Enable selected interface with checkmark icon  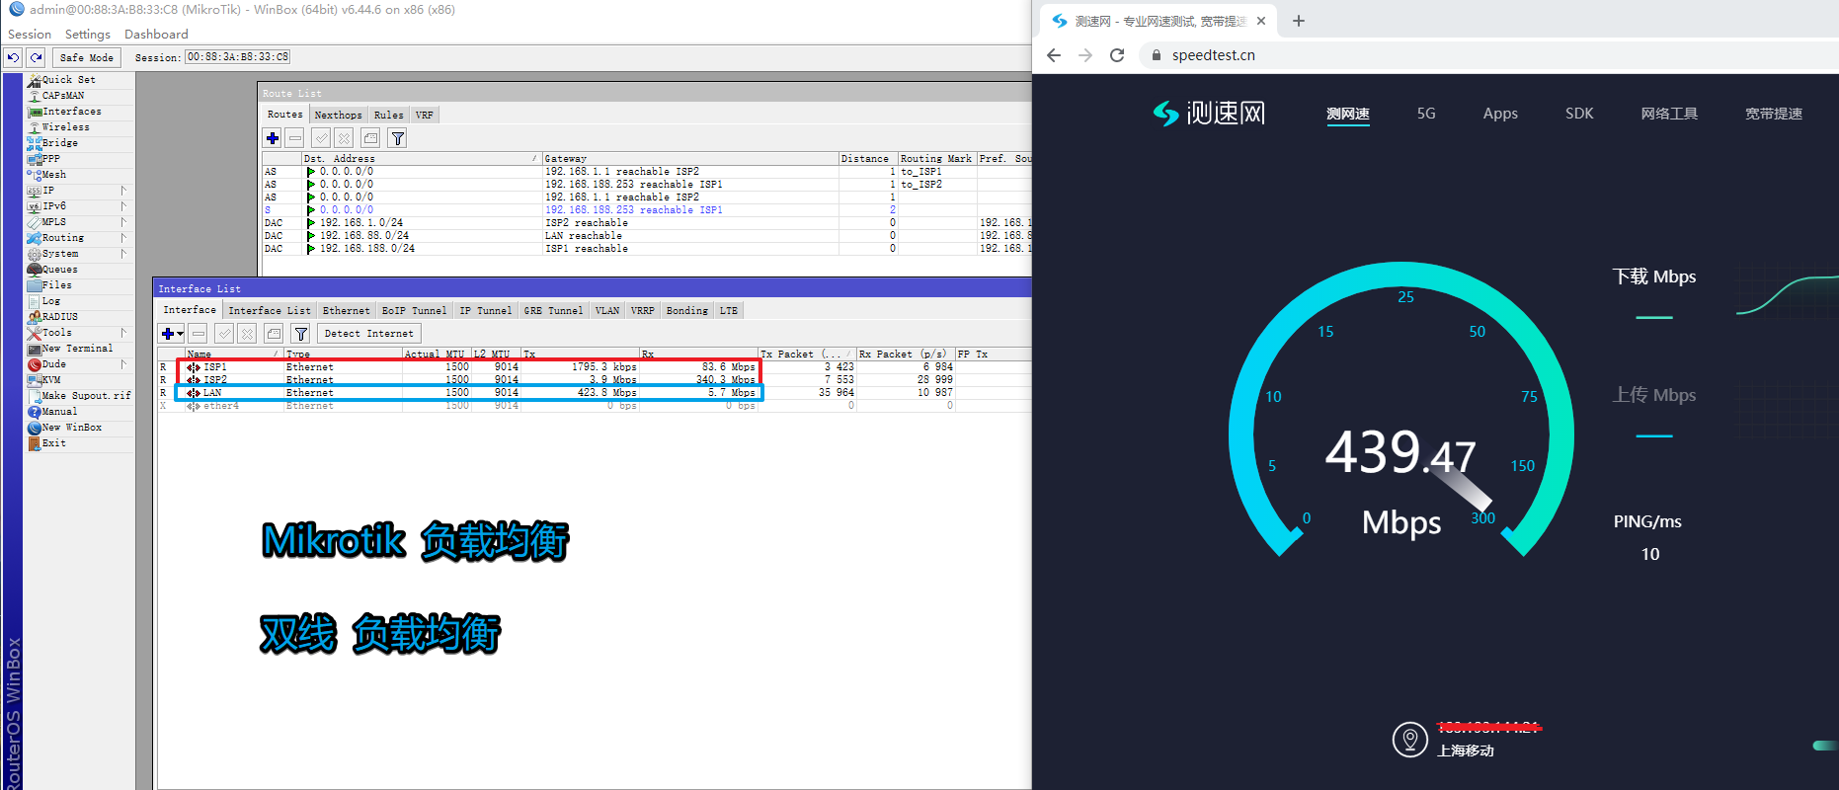[x=224, y=334]
